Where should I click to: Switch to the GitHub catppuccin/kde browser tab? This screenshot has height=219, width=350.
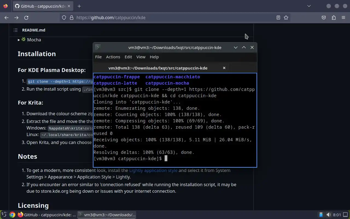[x=43, y=6]
